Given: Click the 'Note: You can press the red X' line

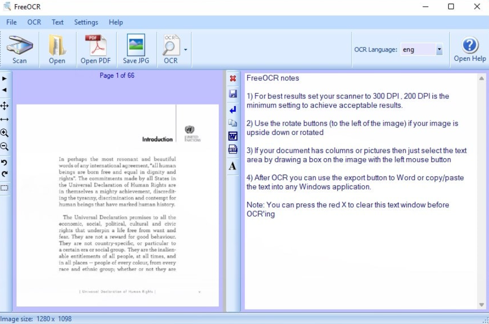Looking at the screenshot, I should tap(348, 205).
